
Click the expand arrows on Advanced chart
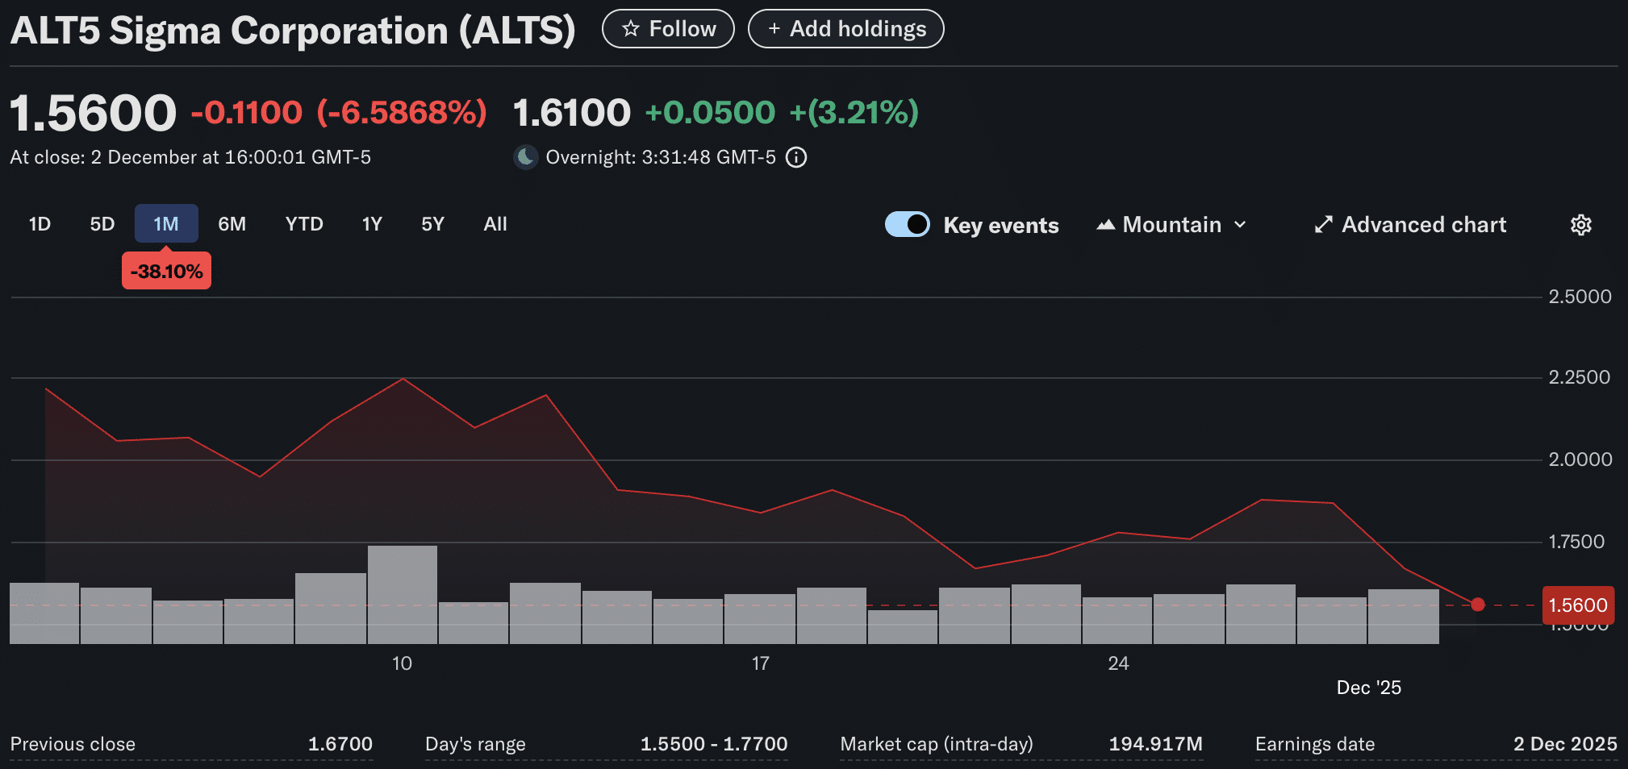click(1322, 224)
